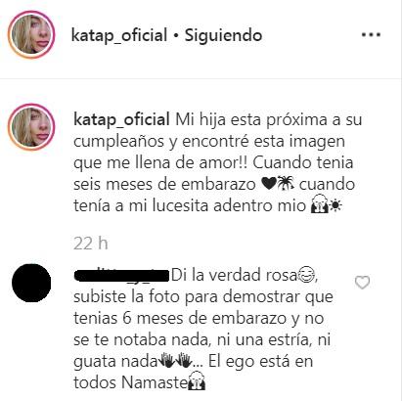Viewport: 402px width, 401px height.
Task: Click the black heart emoji in caption
Action: [269, 184]
